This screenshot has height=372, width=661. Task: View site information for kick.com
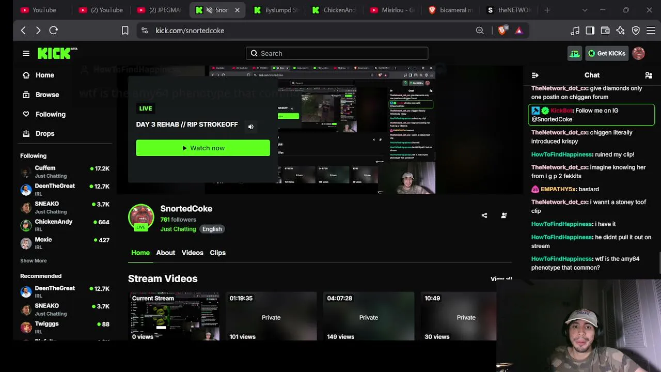(x=145, y=30)
